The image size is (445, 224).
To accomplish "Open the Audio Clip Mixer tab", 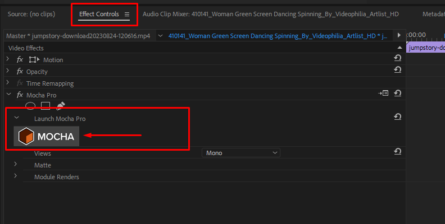I will [270, 14].
